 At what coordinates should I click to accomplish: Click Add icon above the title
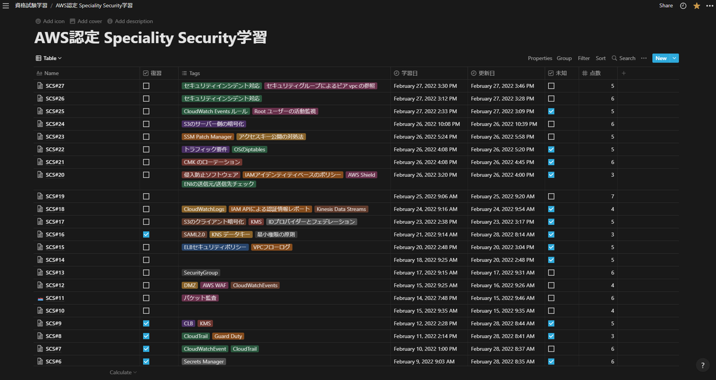click(x=50, y=21)
